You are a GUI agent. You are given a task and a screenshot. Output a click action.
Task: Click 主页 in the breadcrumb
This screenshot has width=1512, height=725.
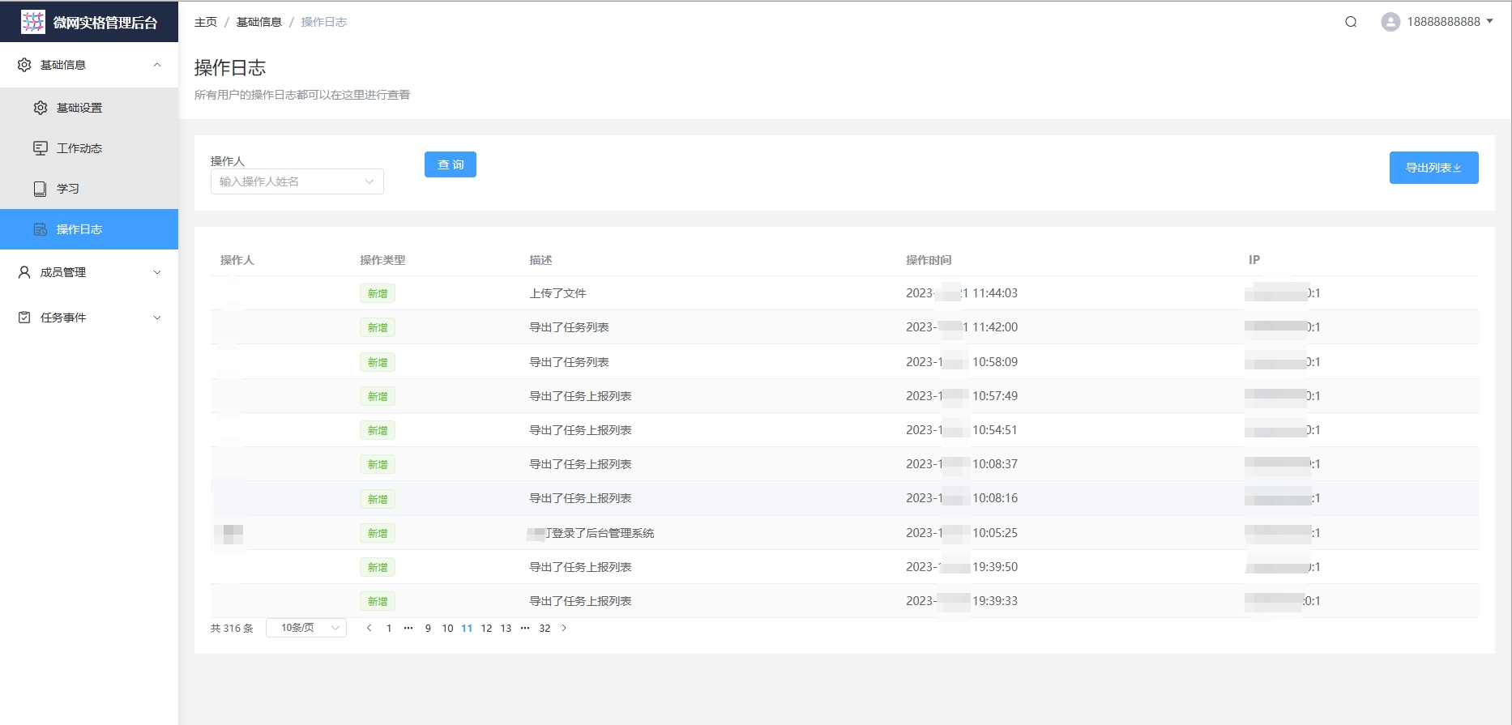[x=206, y=22]
